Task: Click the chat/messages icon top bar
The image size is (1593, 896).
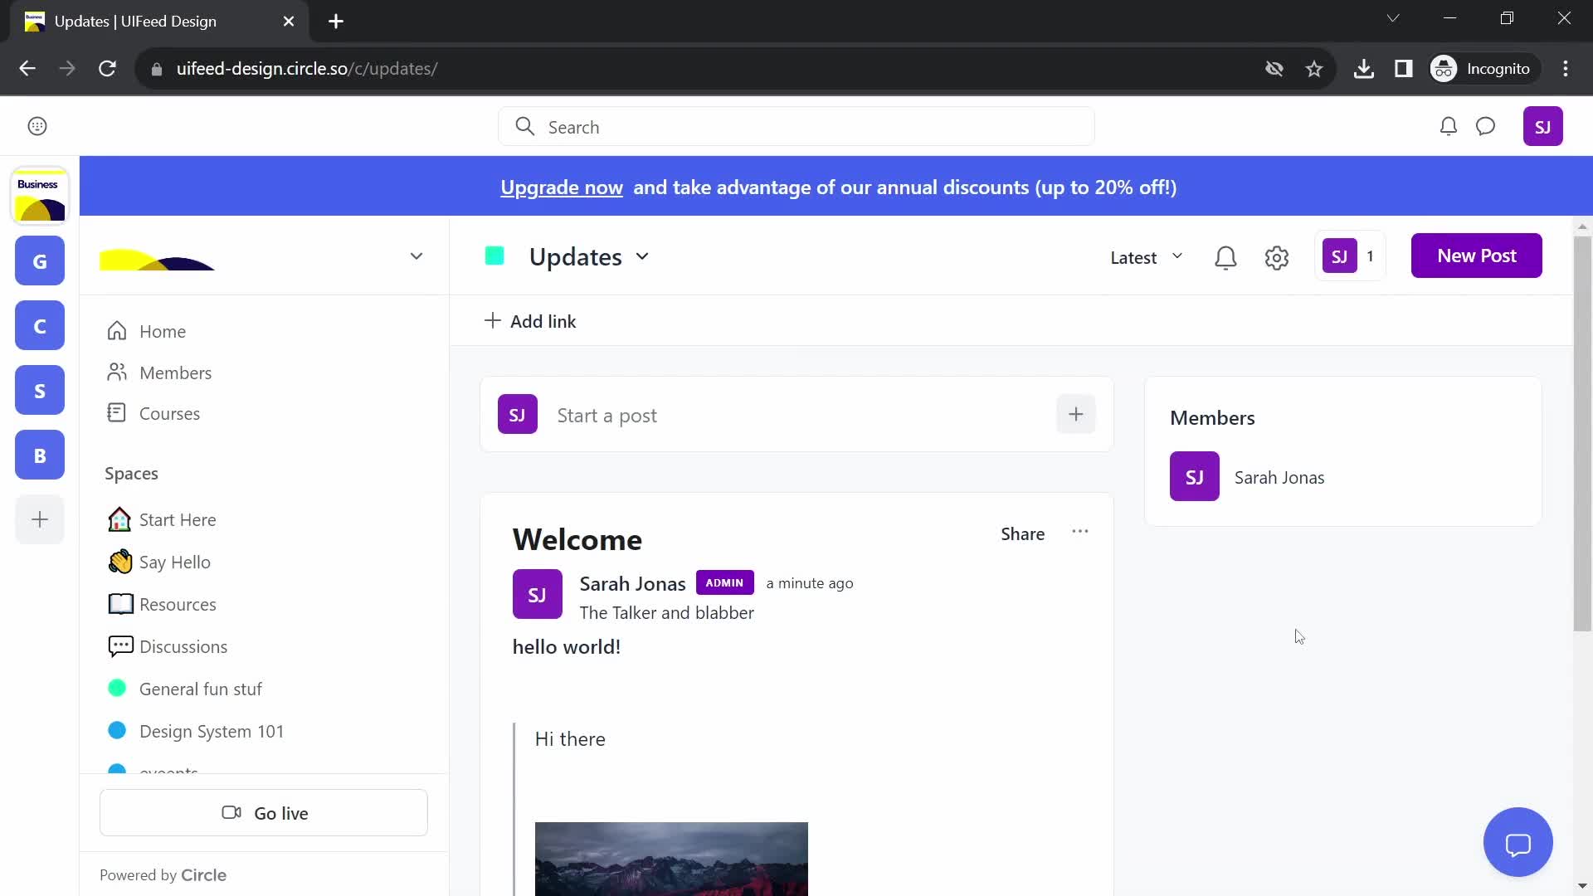Action: point(1486,126)
